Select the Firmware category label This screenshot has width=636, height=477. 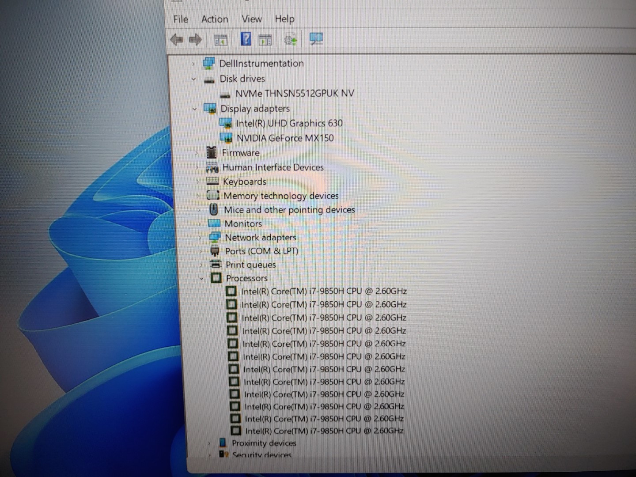(x=241, y=153)
